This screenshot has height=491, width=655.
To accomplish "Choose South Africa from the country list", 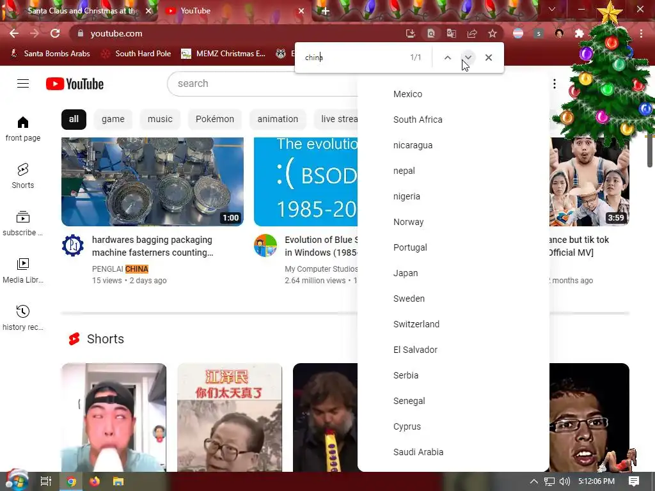I will pyautogui.click(x=454, y=120).
